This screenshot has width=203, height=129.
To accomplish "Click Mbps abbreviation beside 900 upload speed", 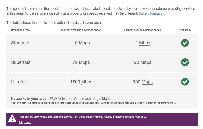I will coord(147,82).
